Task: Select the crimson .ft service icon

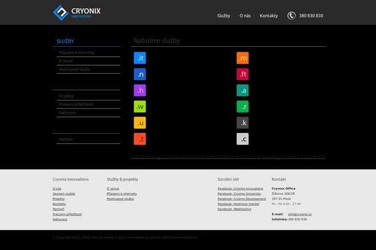Action: pos(243,74)
